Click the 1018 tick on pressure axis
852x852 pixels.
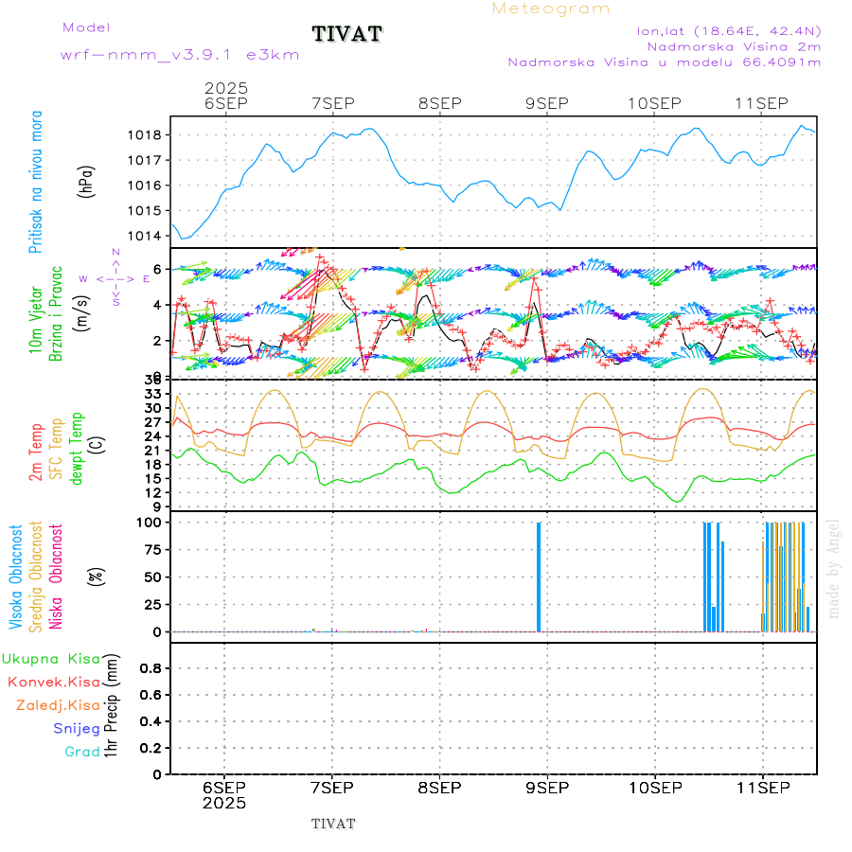(x=145, y=134)
